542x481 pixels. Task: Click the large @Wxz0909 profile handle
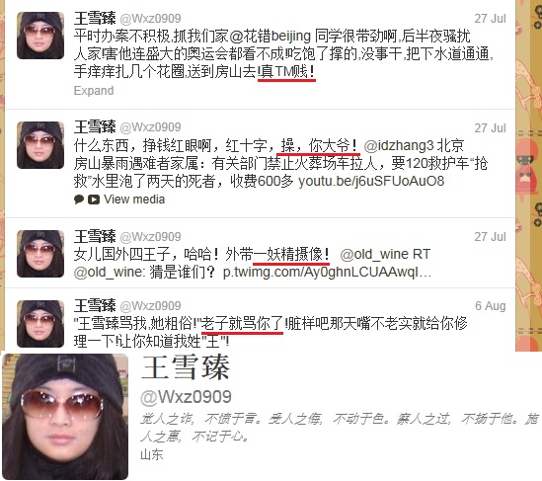(186, 397)
